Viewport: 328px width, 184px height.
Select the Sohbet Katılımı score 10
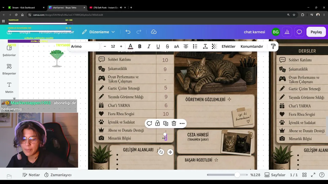coord(165,60)
